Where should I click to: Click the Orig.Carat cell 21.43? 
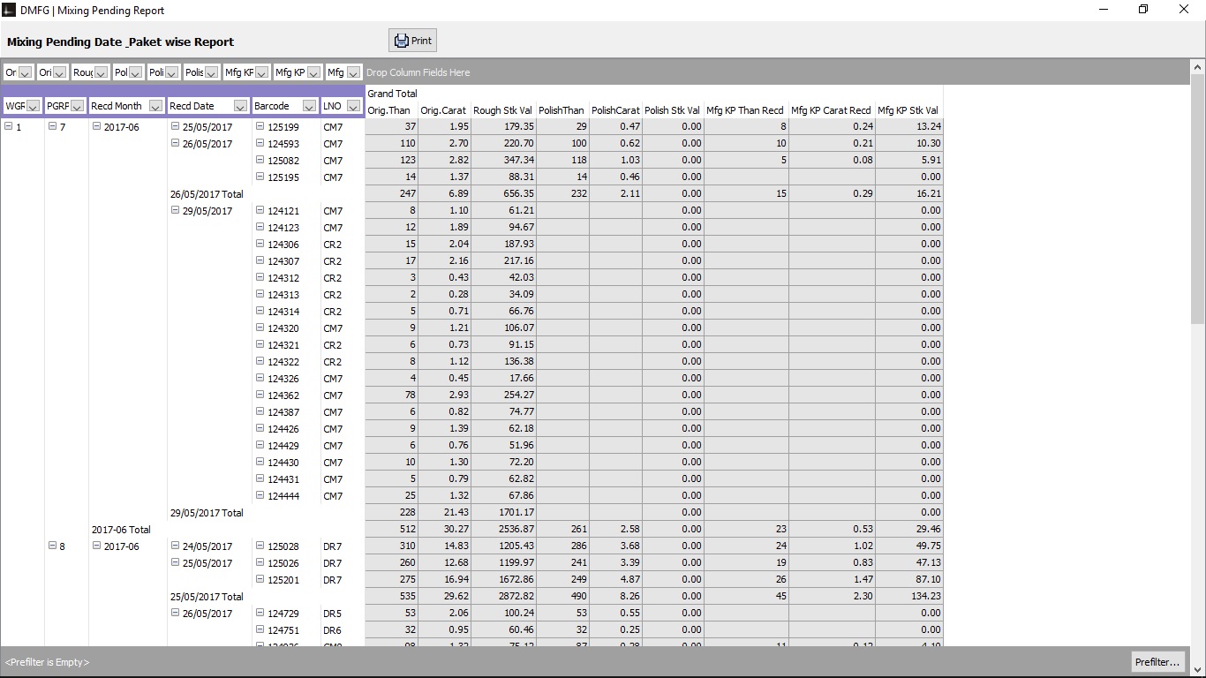point(445,512)
